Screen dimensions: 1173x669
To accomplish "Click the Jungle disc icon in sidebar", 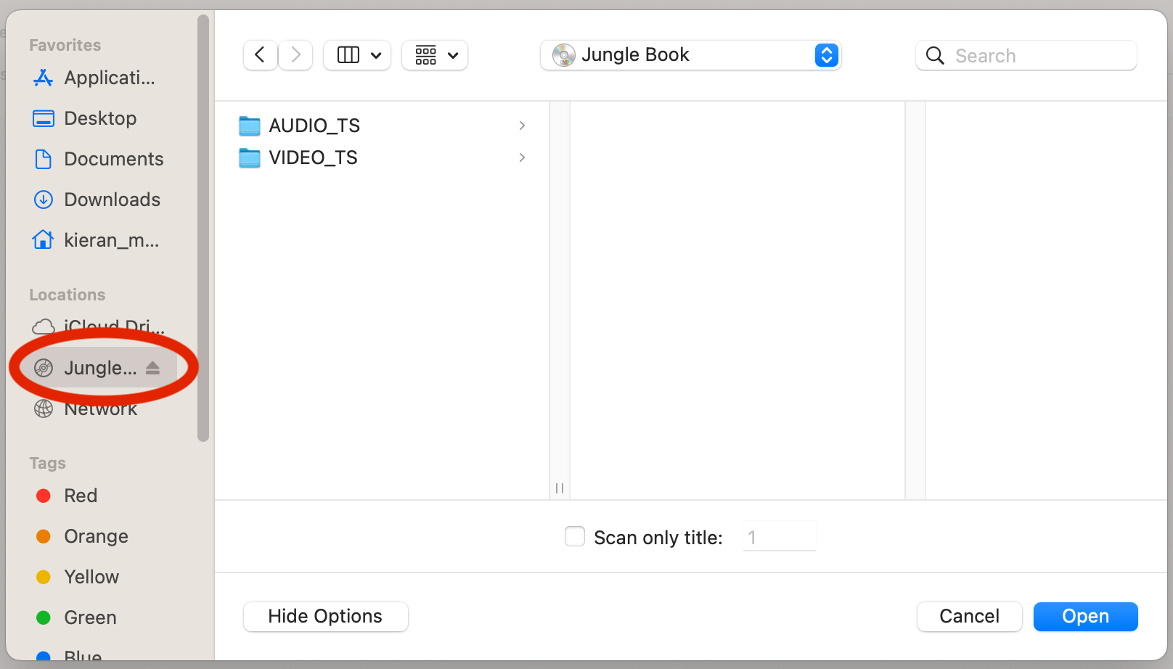I will point(44,368).
